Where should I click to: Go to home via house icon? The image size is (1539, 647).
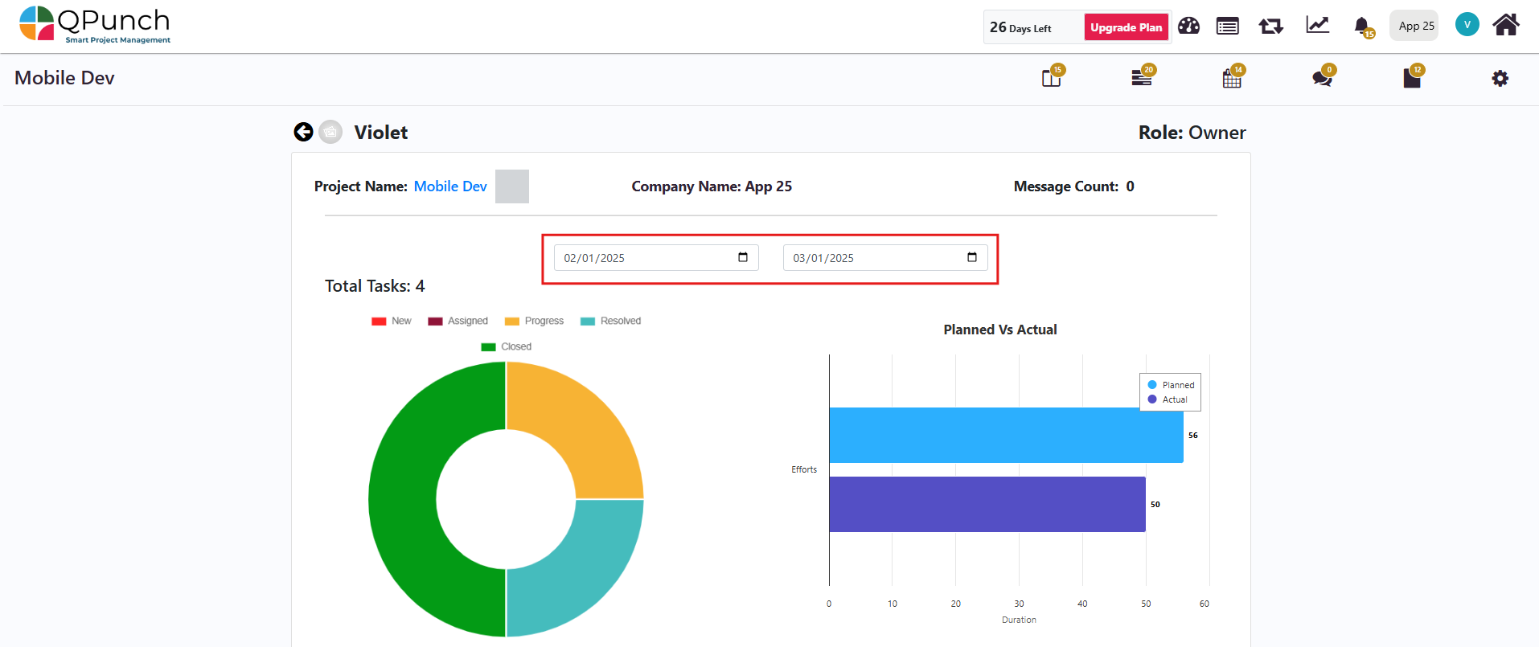tap(1506, 25)
